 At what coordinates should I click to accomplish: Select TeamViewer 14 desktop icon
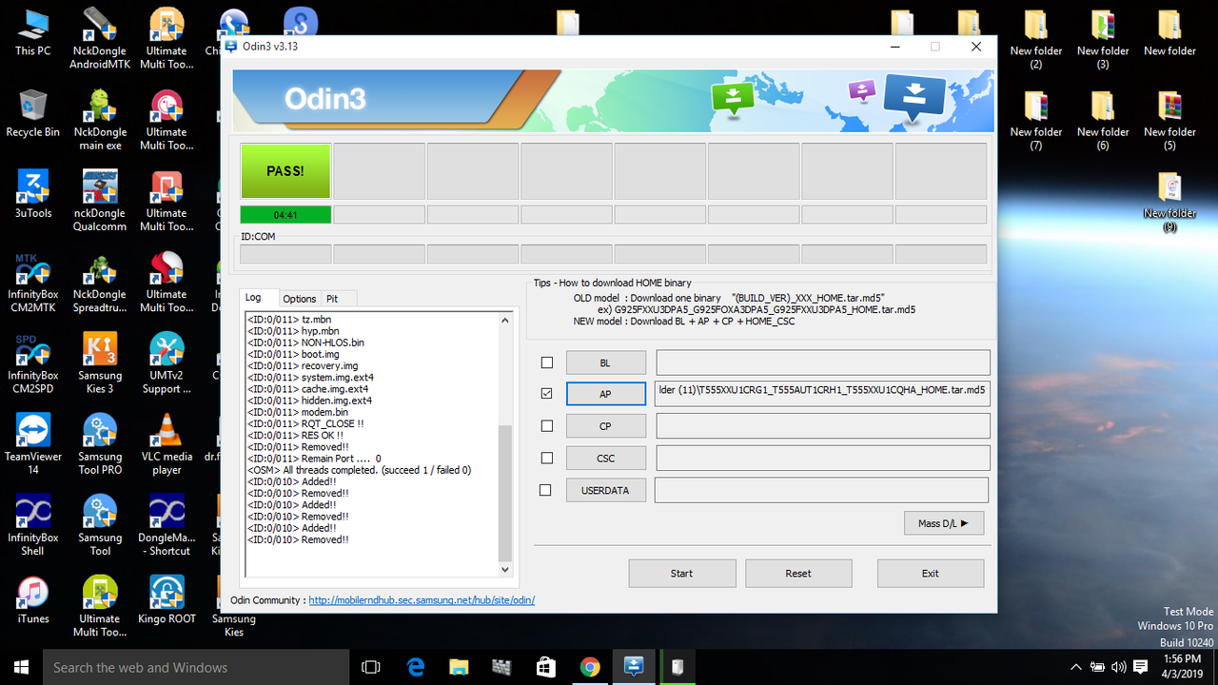click(x=32, y=444)
